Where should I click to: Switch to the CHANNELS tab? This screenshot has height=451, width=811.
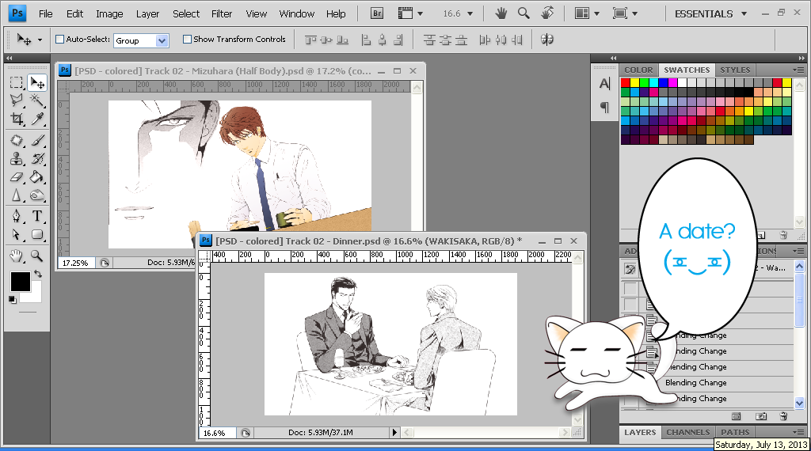coord(688,432)
